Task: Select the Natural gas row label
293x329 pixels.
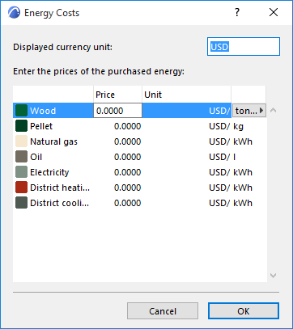Action: coord(53,141)
